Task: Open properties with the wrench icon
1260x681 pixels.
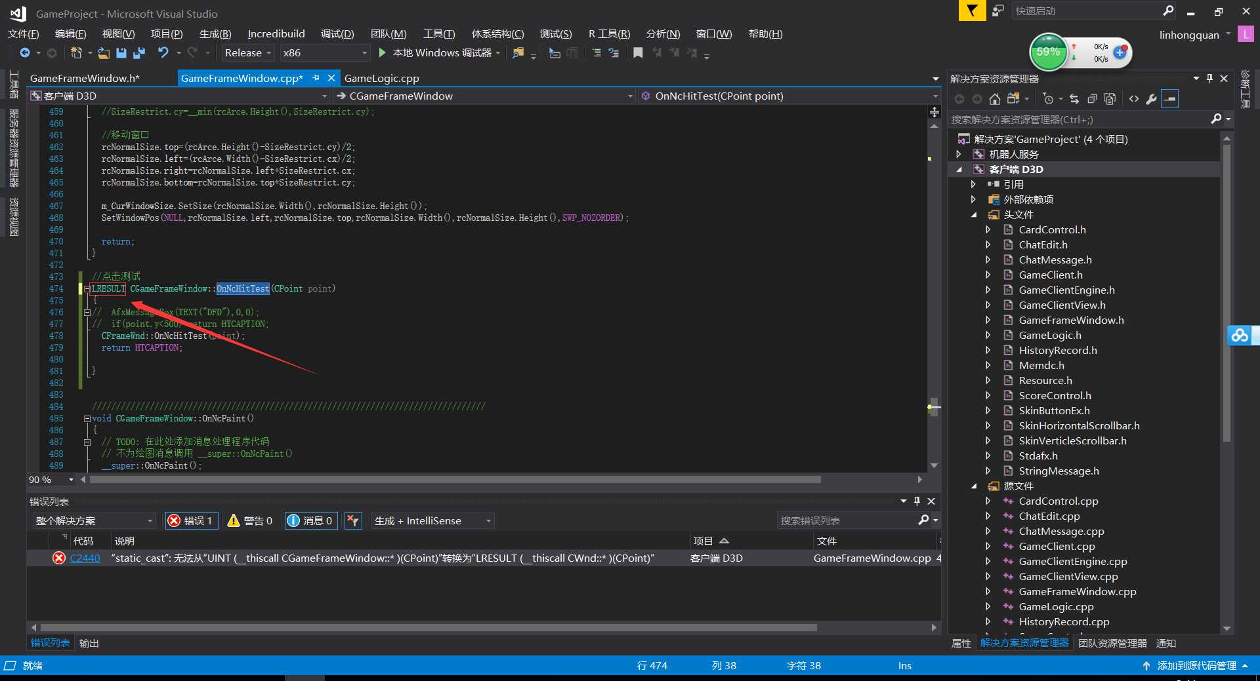Action: coord(1151,99)
